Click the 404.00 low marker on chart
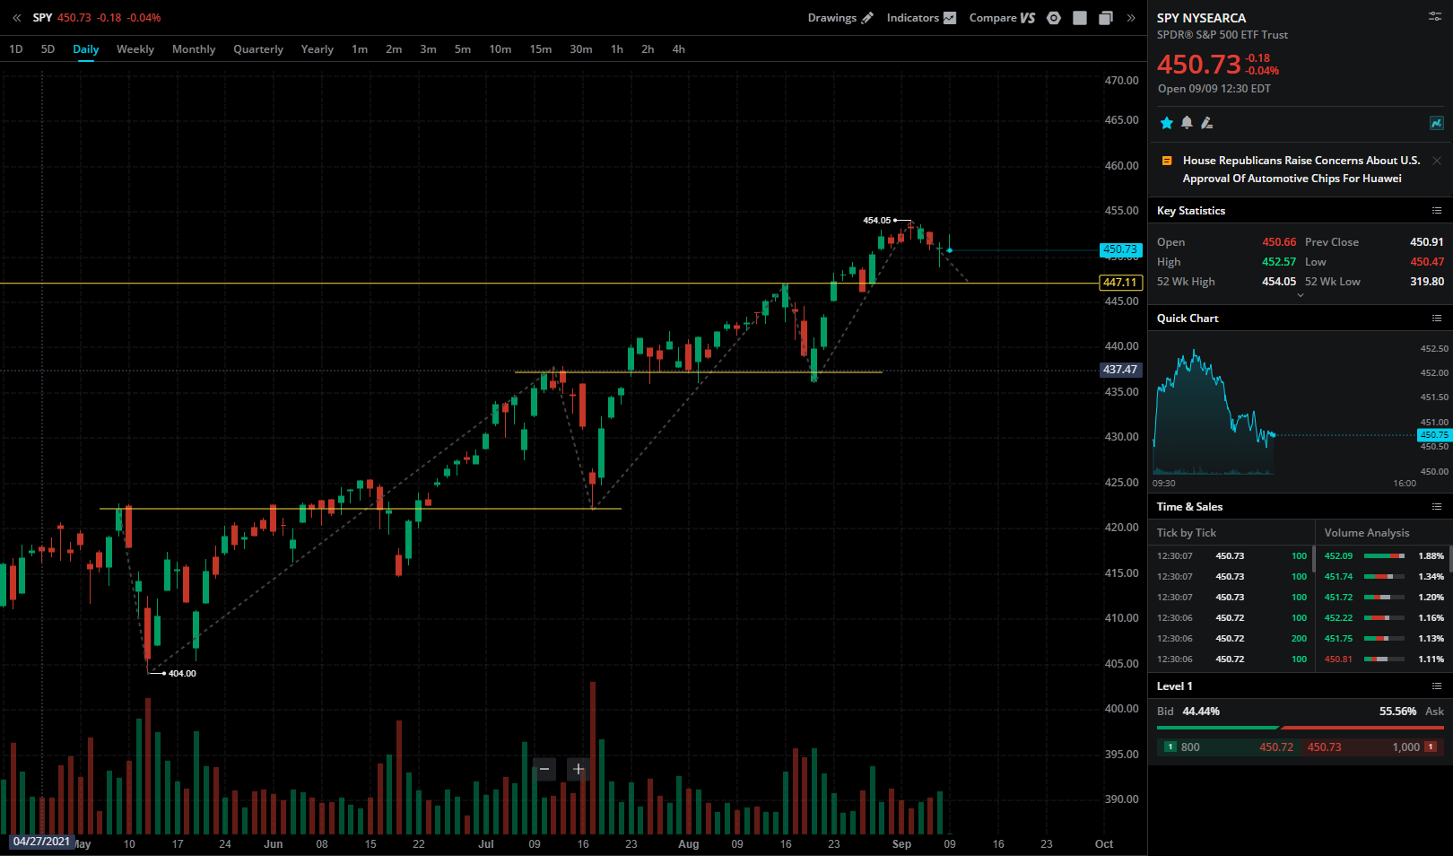The image size is (1453, 856). tap(182, 673)
